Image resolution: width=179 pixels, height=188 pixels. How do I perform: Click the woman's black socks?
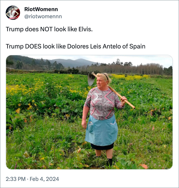109,162
